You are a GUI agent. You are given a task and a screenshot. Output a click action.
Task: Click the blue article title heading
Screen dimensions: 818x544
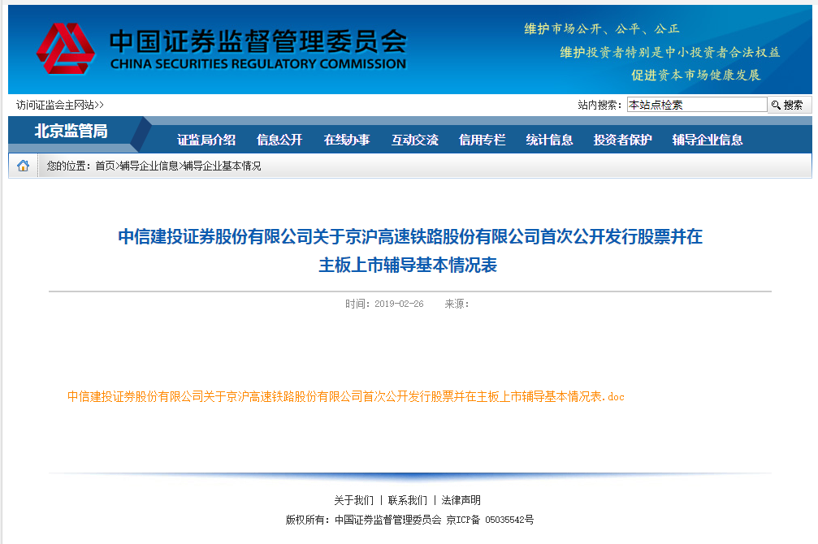409,250
